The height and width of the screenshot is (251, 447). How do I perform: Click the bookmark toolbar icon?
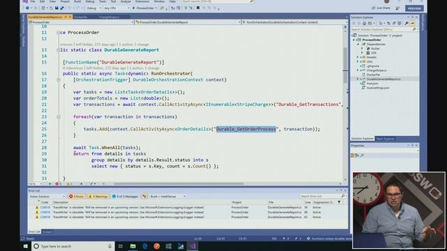pos(198,8)
